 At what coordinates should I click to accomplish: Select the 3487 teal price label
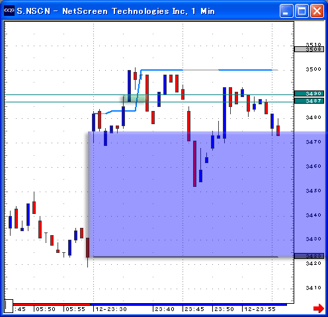click(309, 101)
